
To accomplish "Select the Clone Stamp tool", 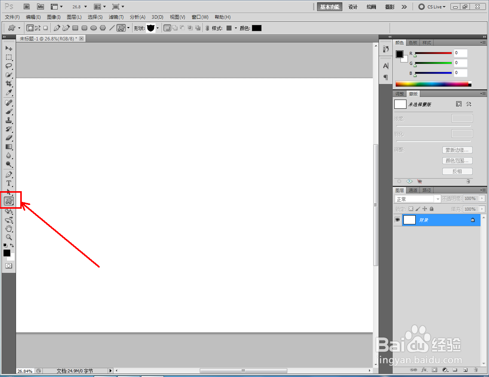I will tap(9, 120).
